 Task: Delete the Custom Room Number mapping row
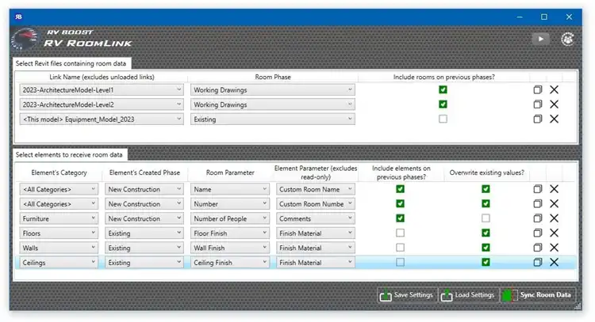tap(554, 203)
